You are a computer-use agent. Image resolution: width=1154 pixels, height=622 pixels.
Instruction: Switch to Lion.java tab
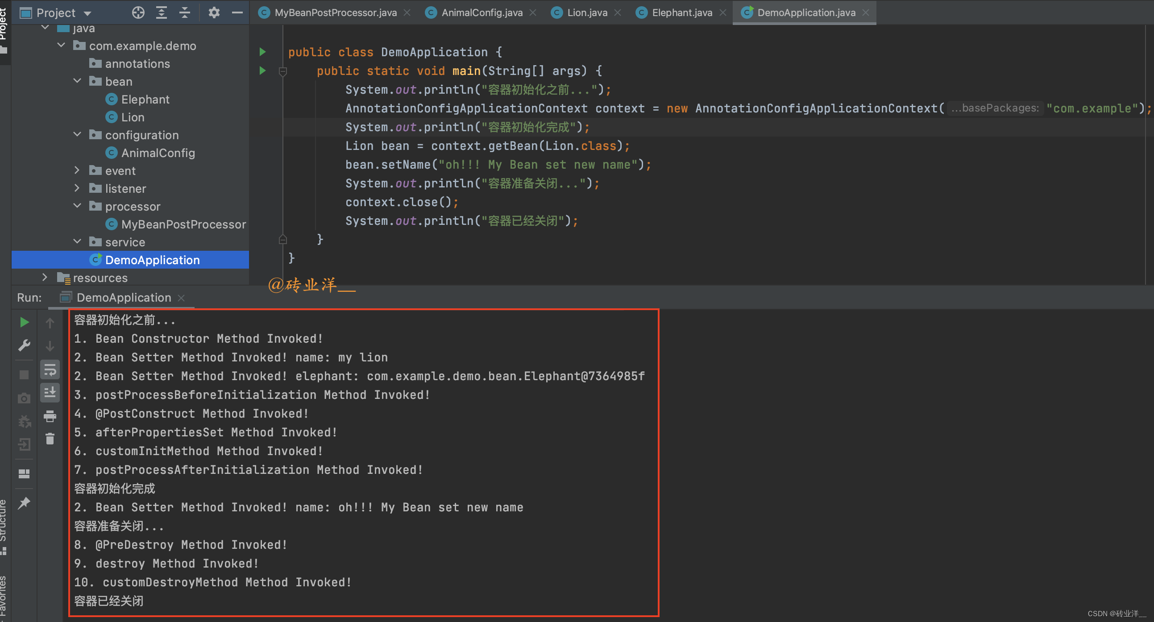tap(586, 12)
